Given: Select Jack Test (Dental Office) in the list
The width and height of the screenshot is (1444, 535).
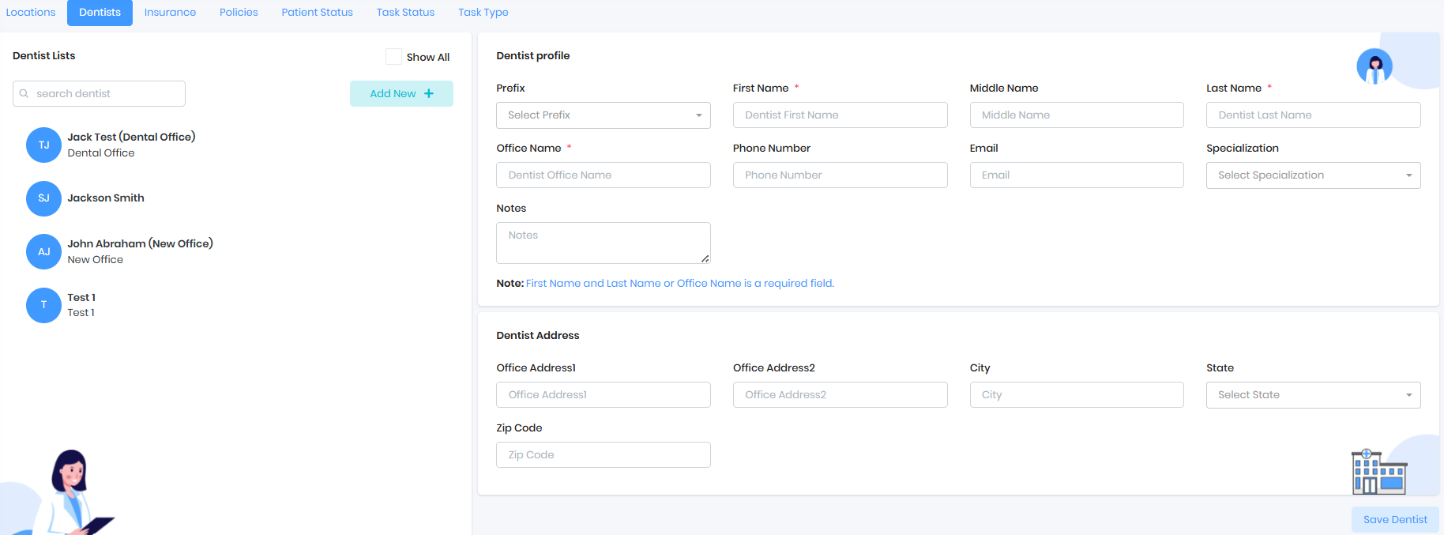Looking at the screenshot, I should [x=131, y=137].
